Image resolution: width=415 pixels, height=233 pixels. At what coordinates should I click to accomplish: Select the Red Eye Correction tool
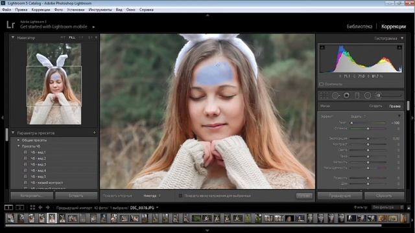(346, 95)
